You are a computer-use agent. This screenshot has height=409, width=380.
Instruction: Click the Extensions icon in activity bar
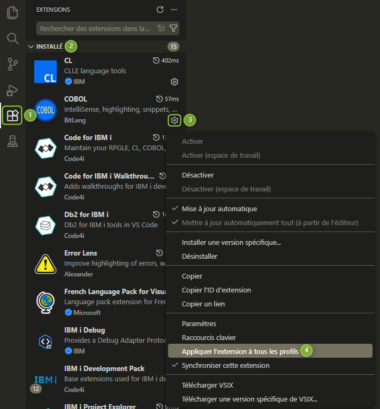pos(12,115)
